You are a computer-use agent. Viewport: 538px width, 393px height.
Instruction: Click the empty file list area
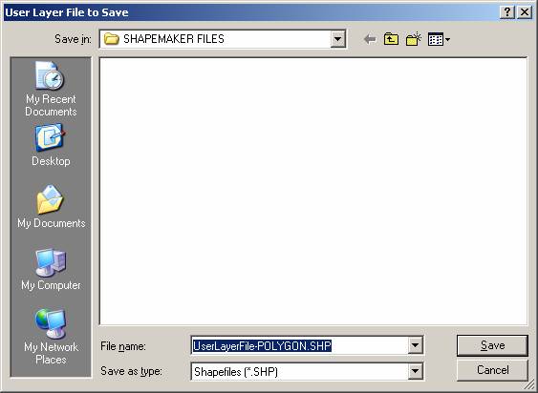click(x=313, y=191)
